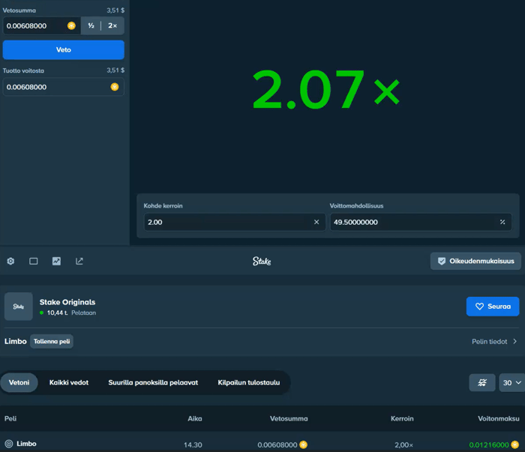Toggle the hide-values icon next to 30
Viewport: 525px width, 452px height.
coord(481,382)
